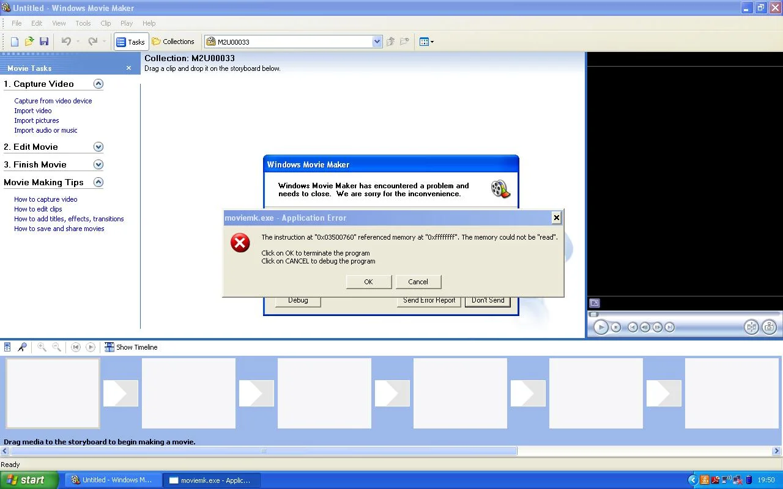
Task: Click the Import video link
Action: [33, 111]
